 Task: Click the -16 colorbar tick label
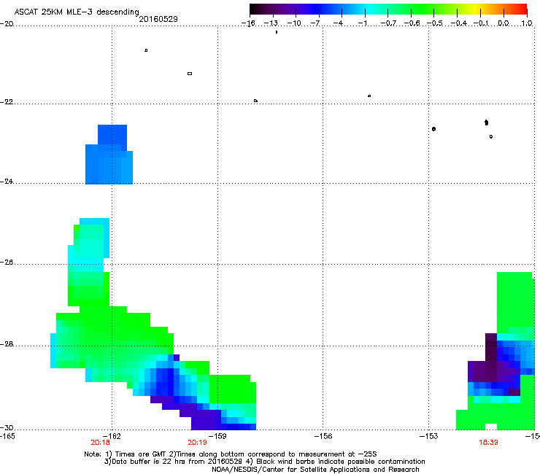pyautogui.click(x=248, y=23)
